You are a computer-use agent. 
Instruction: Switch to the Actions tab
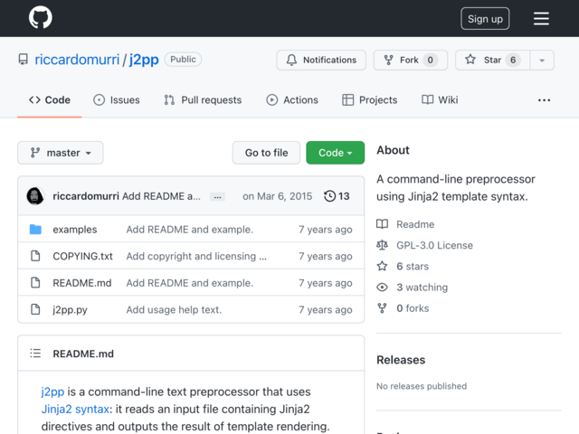click(x=292, y=100)
